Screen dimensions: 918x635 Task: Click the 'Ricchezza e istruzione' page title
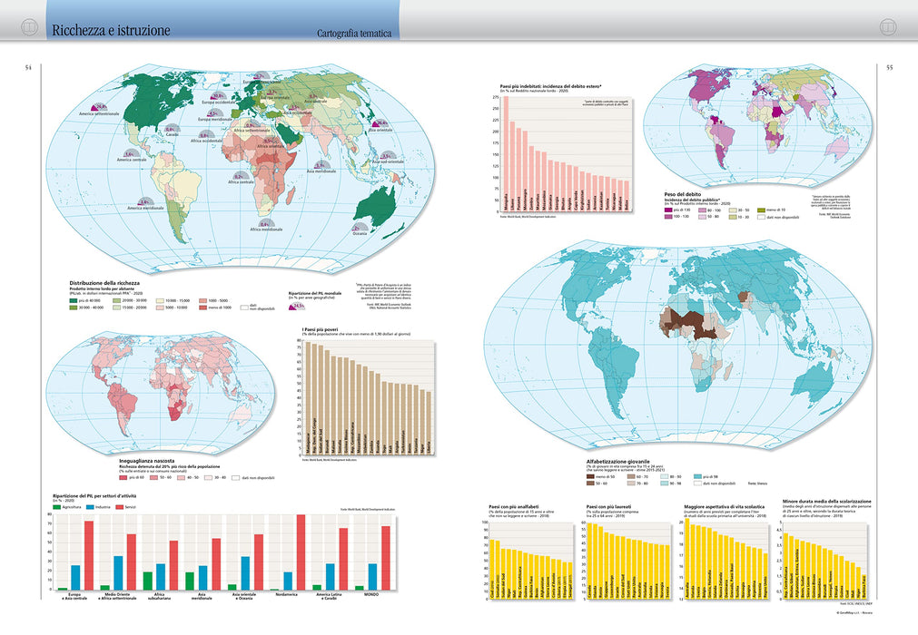[112, 30]
